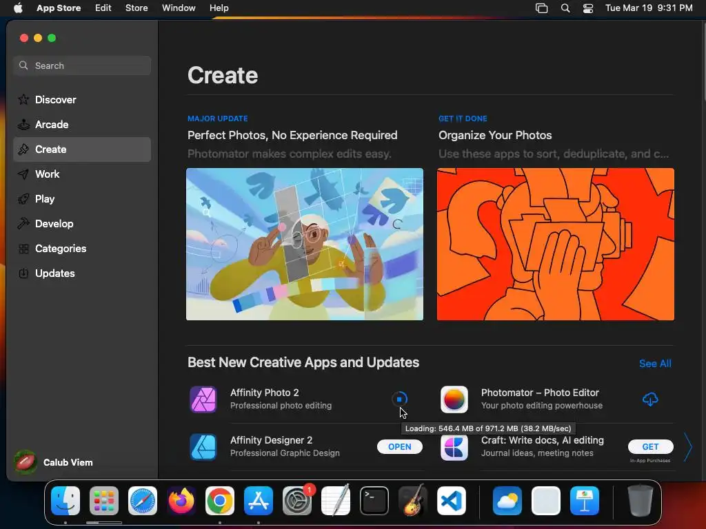The image size is (706, 529).
Task: Open the Photomator major update artwork
Action: tap(304, 245)
